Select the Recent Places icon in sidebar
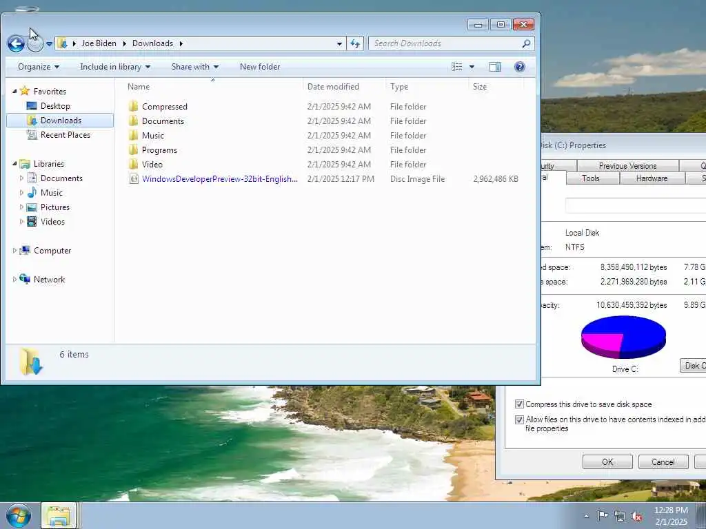The height and width of the screenshot is (529, 706). click(32, 134)
